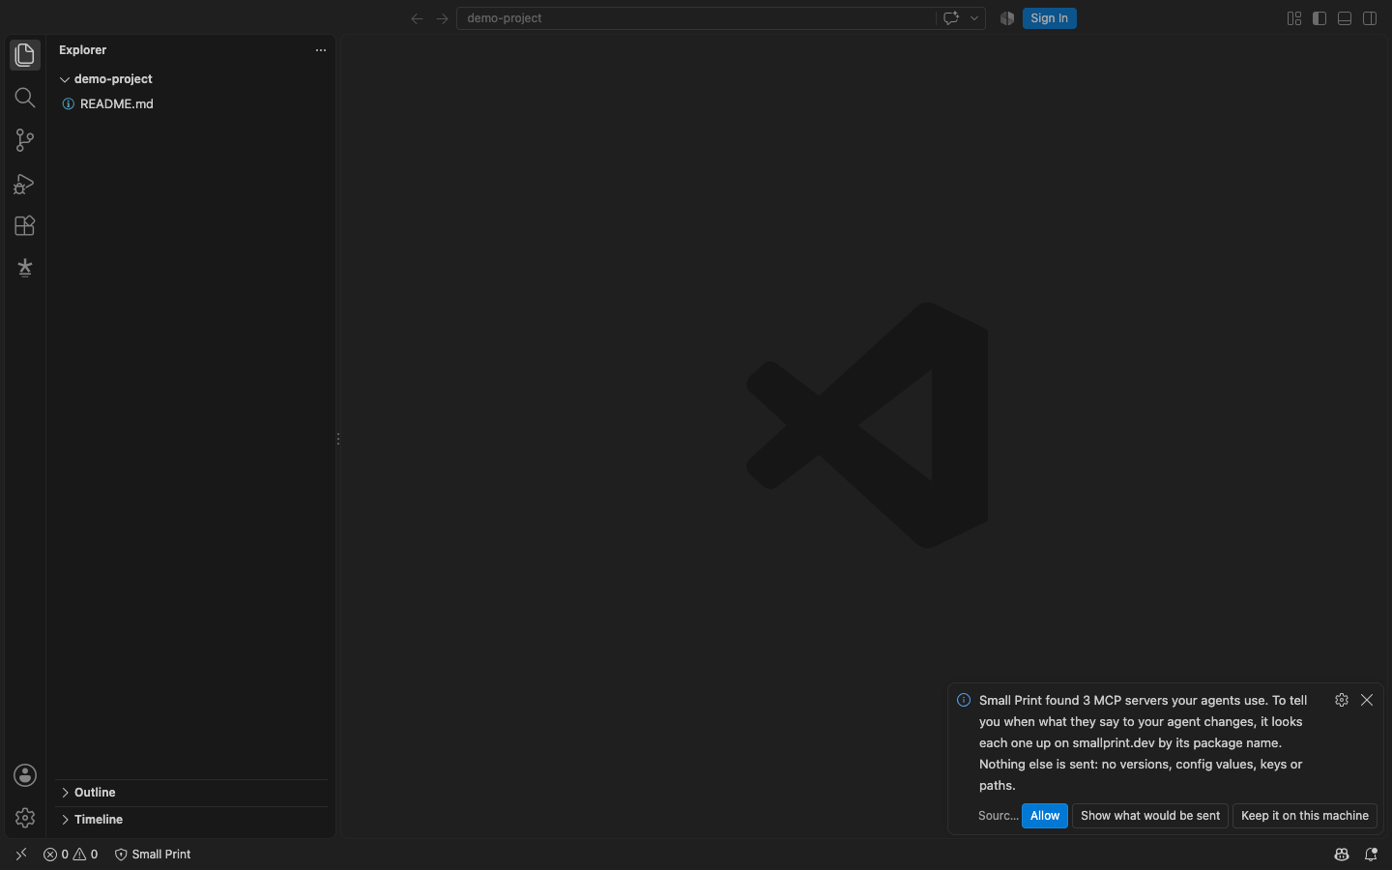The image size is (1392, 870).
Task: Open Customize Layout icon
Action: [1294, 18]
